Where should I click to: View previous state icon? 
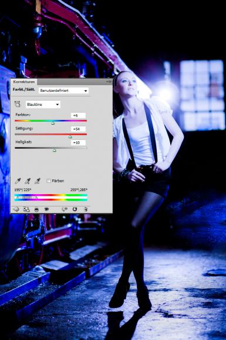tap(65, 209)
